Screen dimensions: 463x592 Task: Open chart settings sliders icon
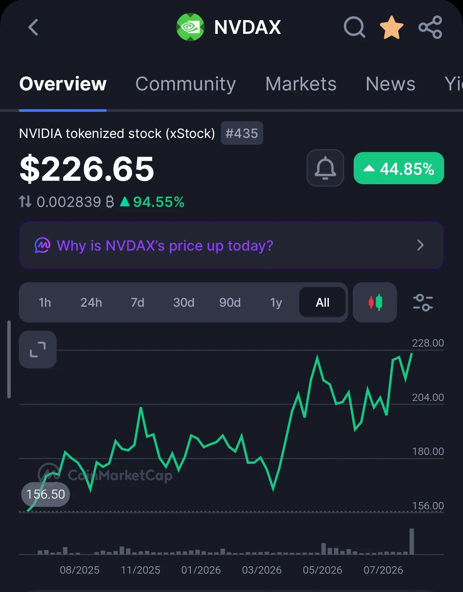[423, 302]
